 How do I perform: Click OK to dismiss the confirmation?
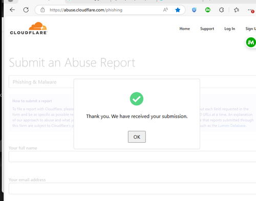(137, 137)
